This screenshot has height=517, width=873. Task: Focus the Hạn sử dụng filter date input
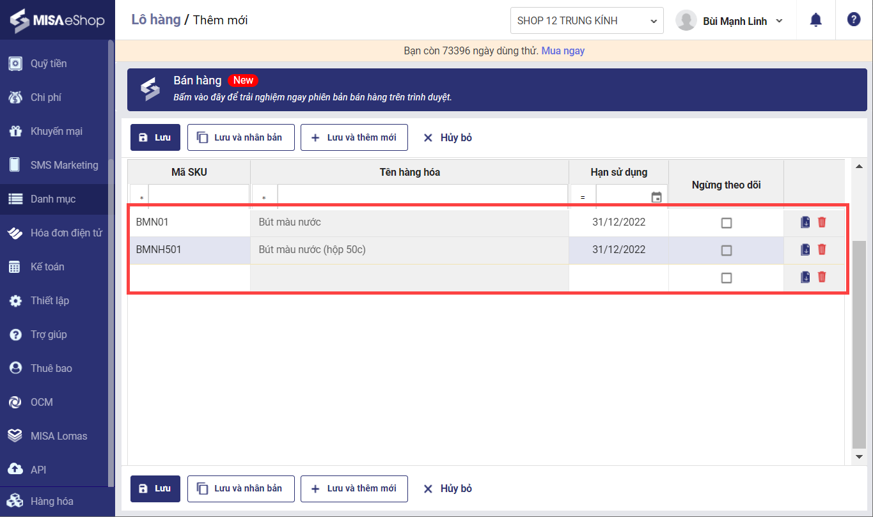coord(623,197)
